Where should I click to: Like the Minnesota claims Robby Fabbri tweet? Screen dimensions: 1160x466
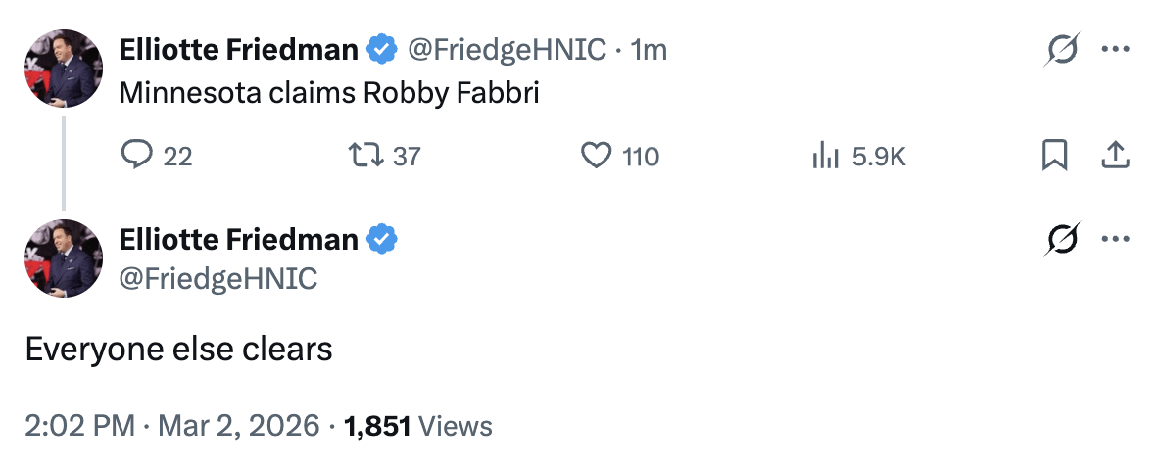tap(597, 156)
